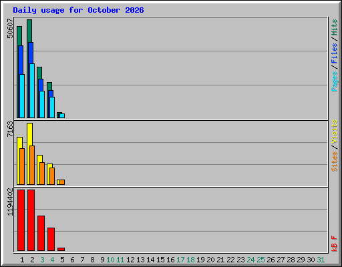Click green day 10 on the date axis
This screenshot has height=267, width=342.
(110, 260)
